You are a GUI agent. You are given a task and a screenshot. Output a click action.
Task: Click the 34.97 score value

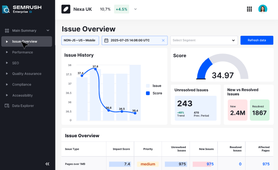pyautogui.click(x=223, y=76)
